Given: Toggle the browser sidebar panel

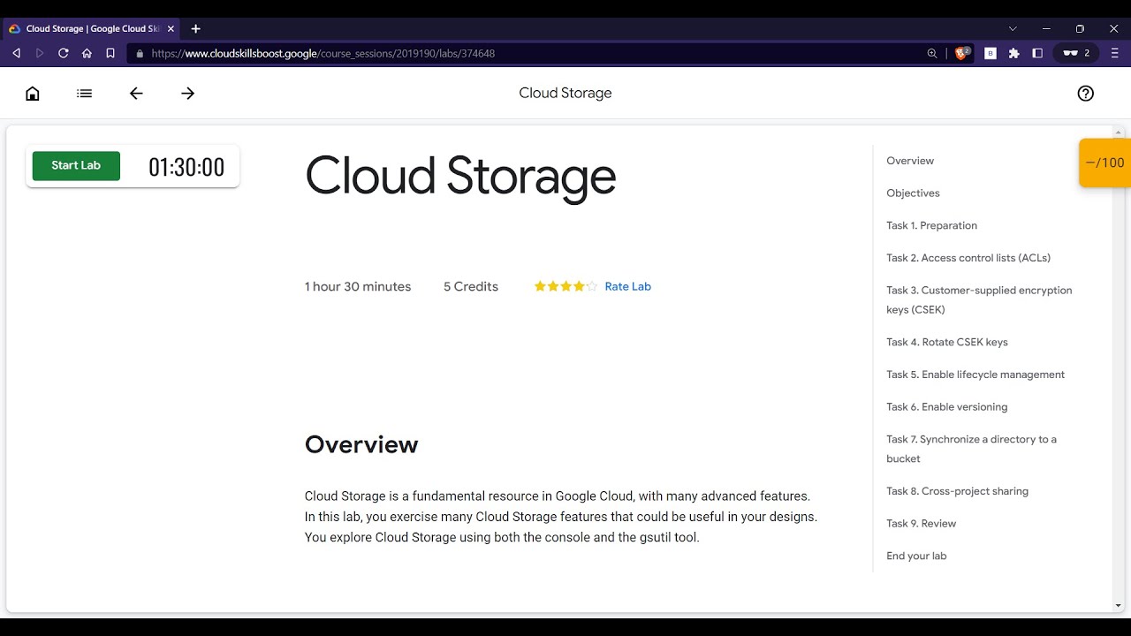Looking at the screenshot, I should pos(1037,53).
